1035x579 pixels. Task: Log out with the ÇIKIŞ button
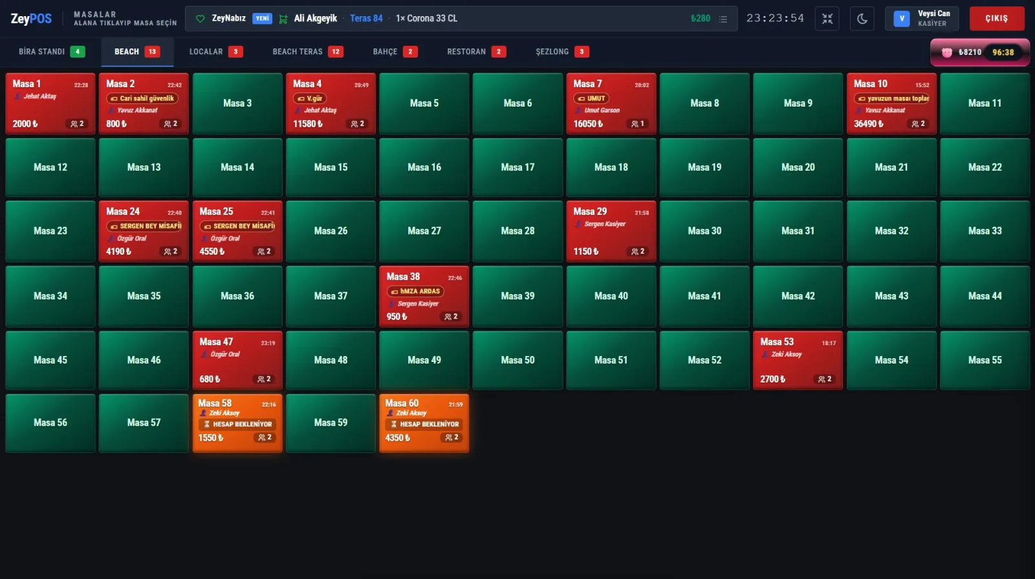coord(997,19)
